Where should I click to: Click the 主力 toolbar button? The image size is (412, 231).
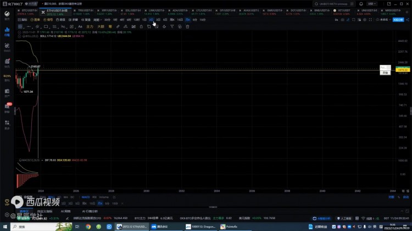tap(90, 26)
